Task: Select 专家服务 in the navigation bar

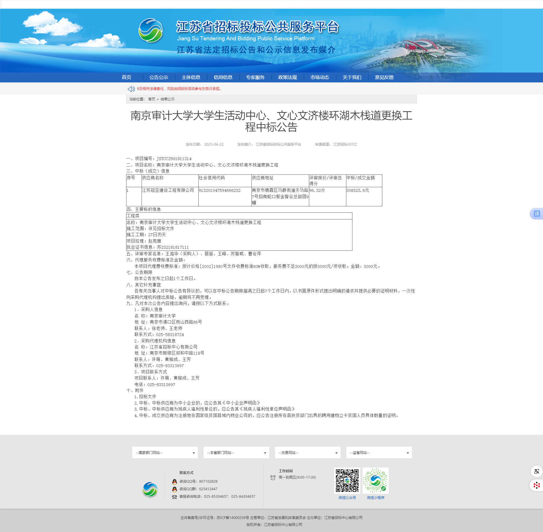Action: tap(255, 77)
